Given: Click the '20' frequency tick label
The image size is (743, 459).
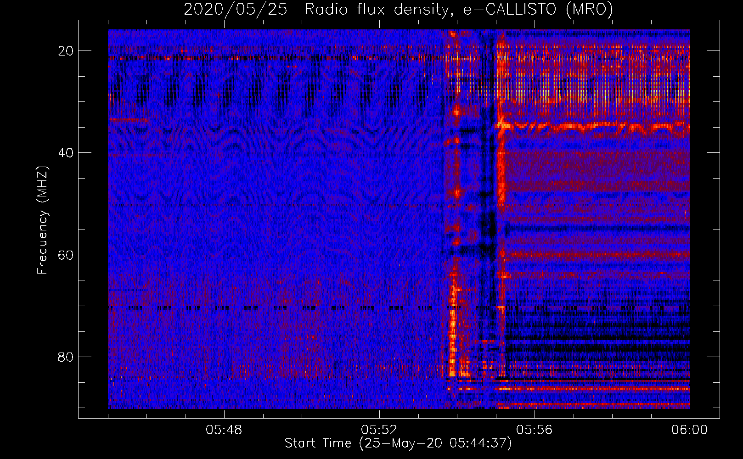Looking at the screenshot, I should 66,51.
